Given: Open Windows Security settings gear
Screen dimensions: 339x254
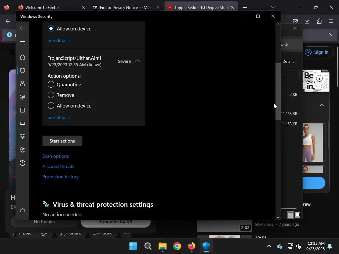Looking at the screenshot, I should 23,211.
